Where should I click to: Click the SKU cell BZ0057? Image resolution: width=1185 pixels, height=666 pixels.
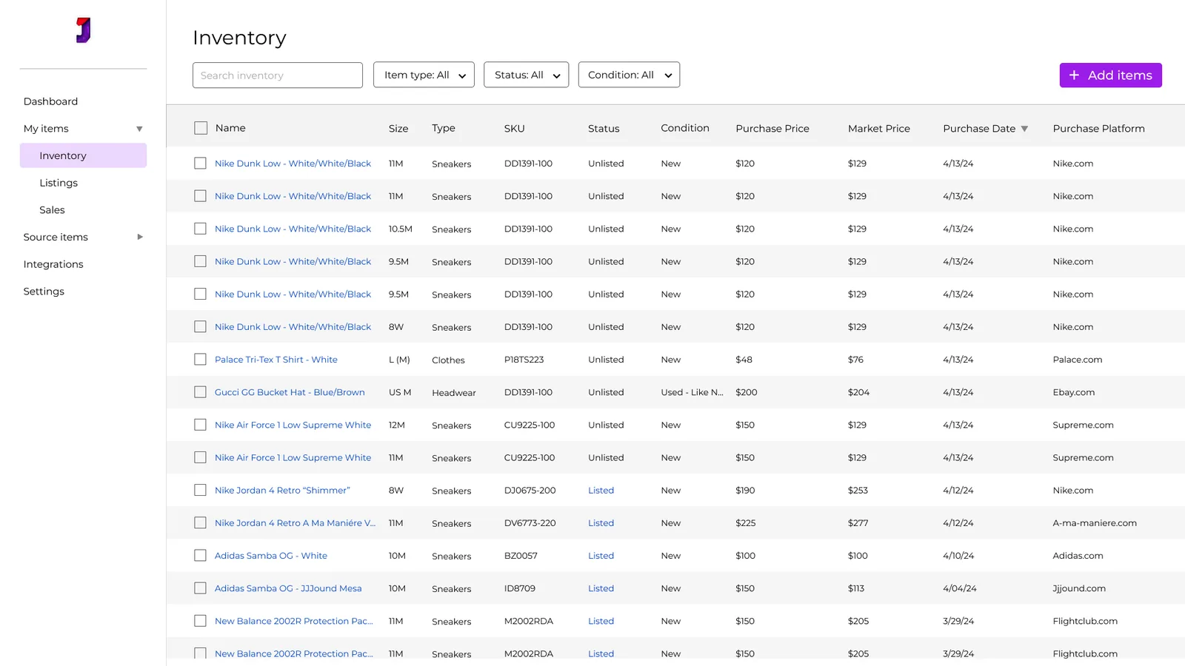click(521, 556)
